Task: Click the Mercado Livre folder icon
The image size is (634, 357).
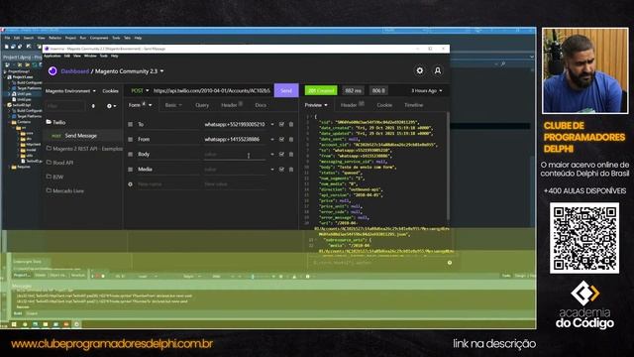Action: click(49, 190)
